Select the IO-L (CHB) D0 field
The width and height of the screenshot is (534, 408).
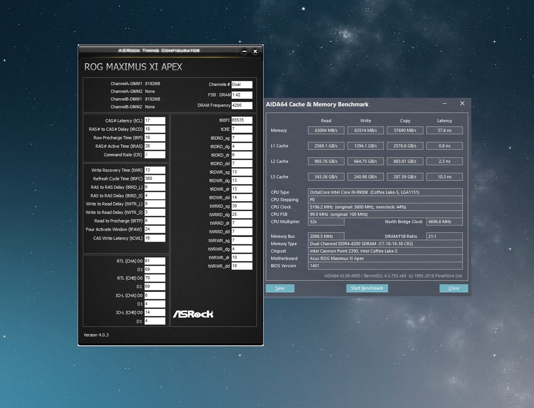pyautogui.click(x=155, y=312)
